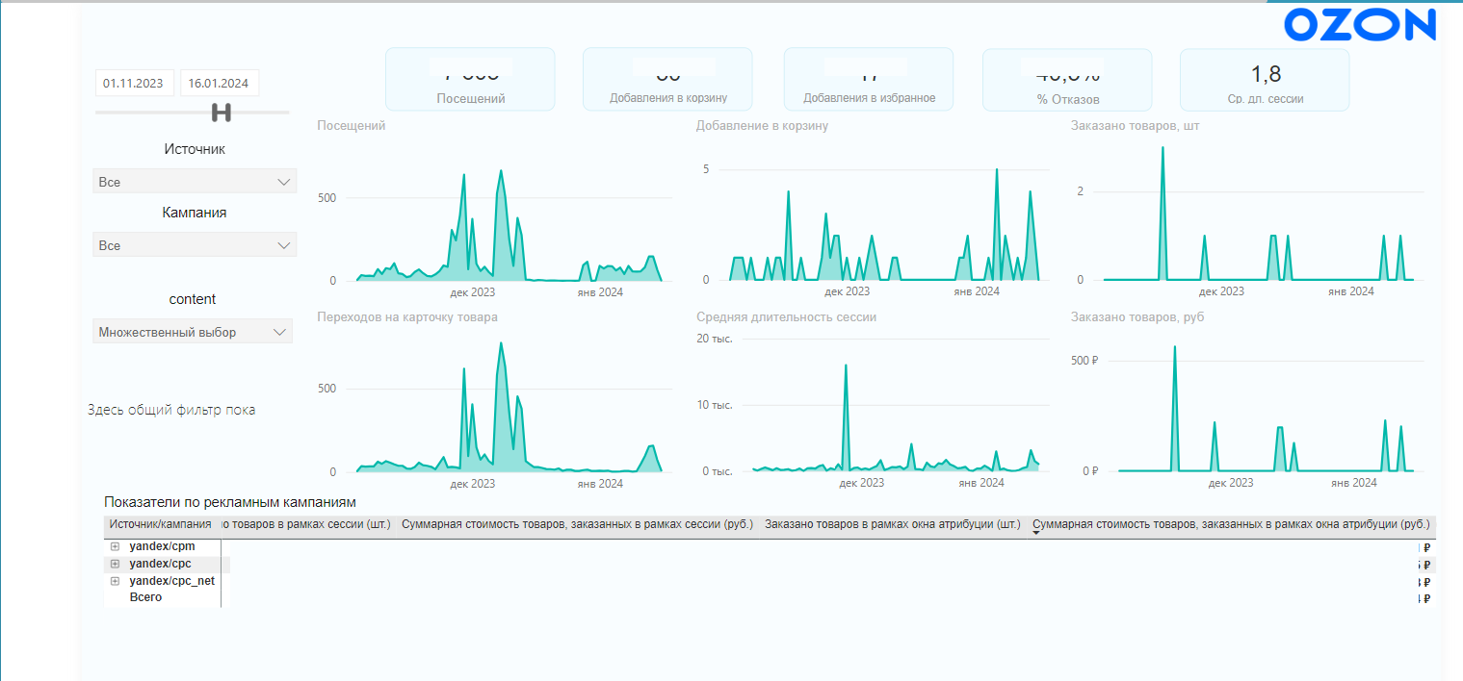Expand the yandex/cpc row

click(115, 564)
